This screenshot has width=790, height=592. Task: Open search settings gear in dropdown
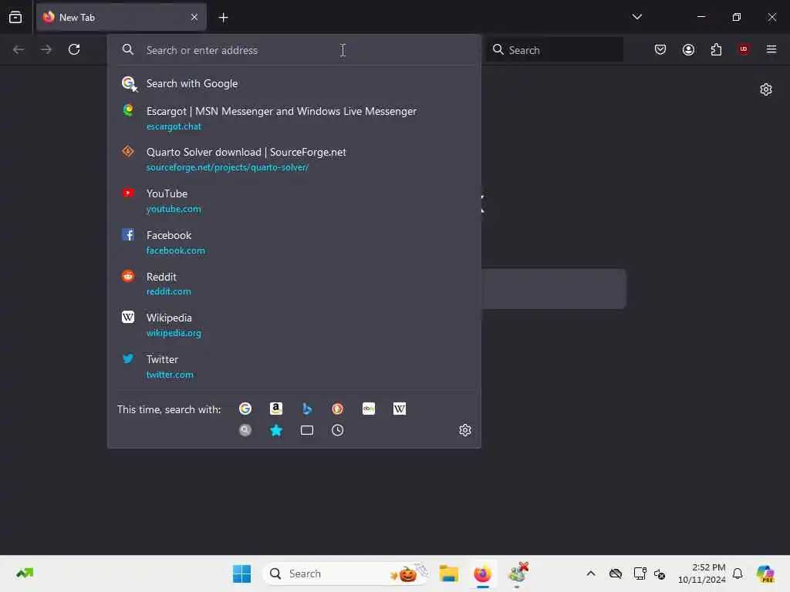click(x=465, y=430)
